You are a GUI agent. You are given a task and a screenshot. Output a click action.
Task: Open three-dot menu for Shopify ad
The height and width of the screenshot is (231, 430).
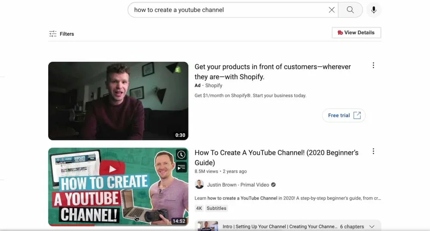point(373,65)
